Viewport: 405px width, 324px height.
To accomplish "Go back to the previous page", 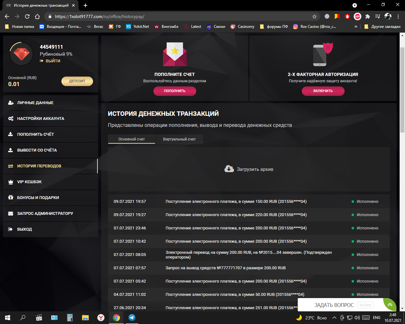I will pyautogui.click(x=7, y=16).
